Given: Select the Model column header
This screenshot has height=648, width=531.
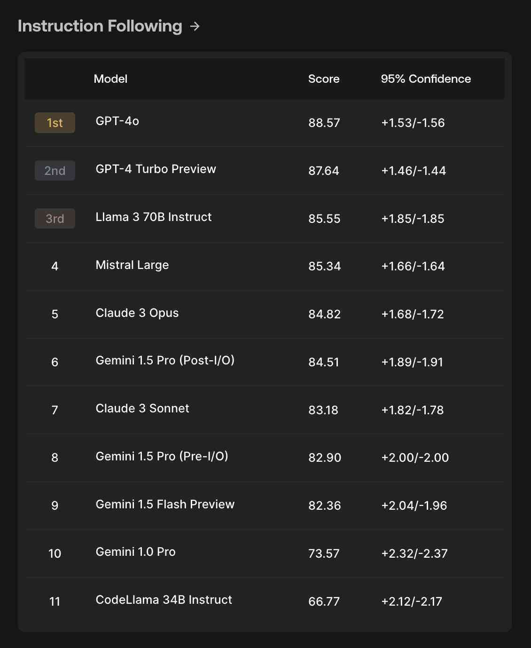Looking at the screenshot, I should pyautogui.click(x=110, y=79).
